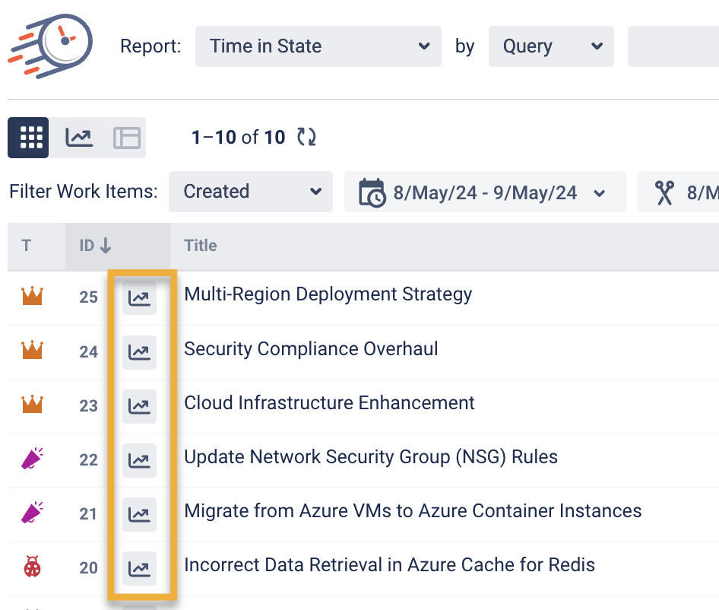This screenshot has height=610, width=719.
Task: Open chart for item 23
Action: point(139,405)
